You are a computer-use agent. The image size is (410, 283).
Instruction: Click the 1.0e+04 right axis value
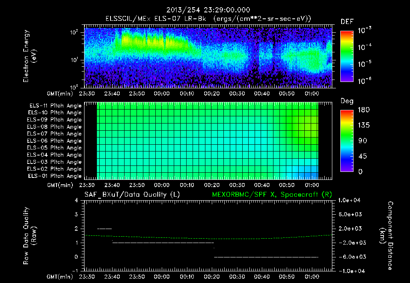tap(349, 200)
